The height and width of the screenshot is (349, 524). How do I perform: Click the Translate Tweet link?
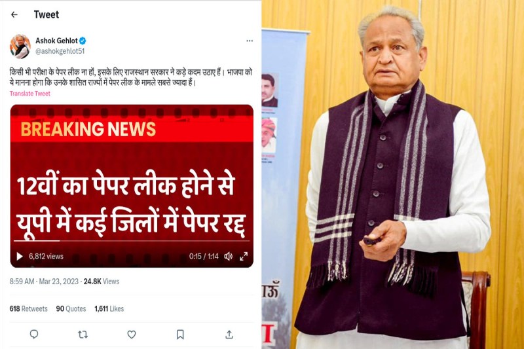29,94
